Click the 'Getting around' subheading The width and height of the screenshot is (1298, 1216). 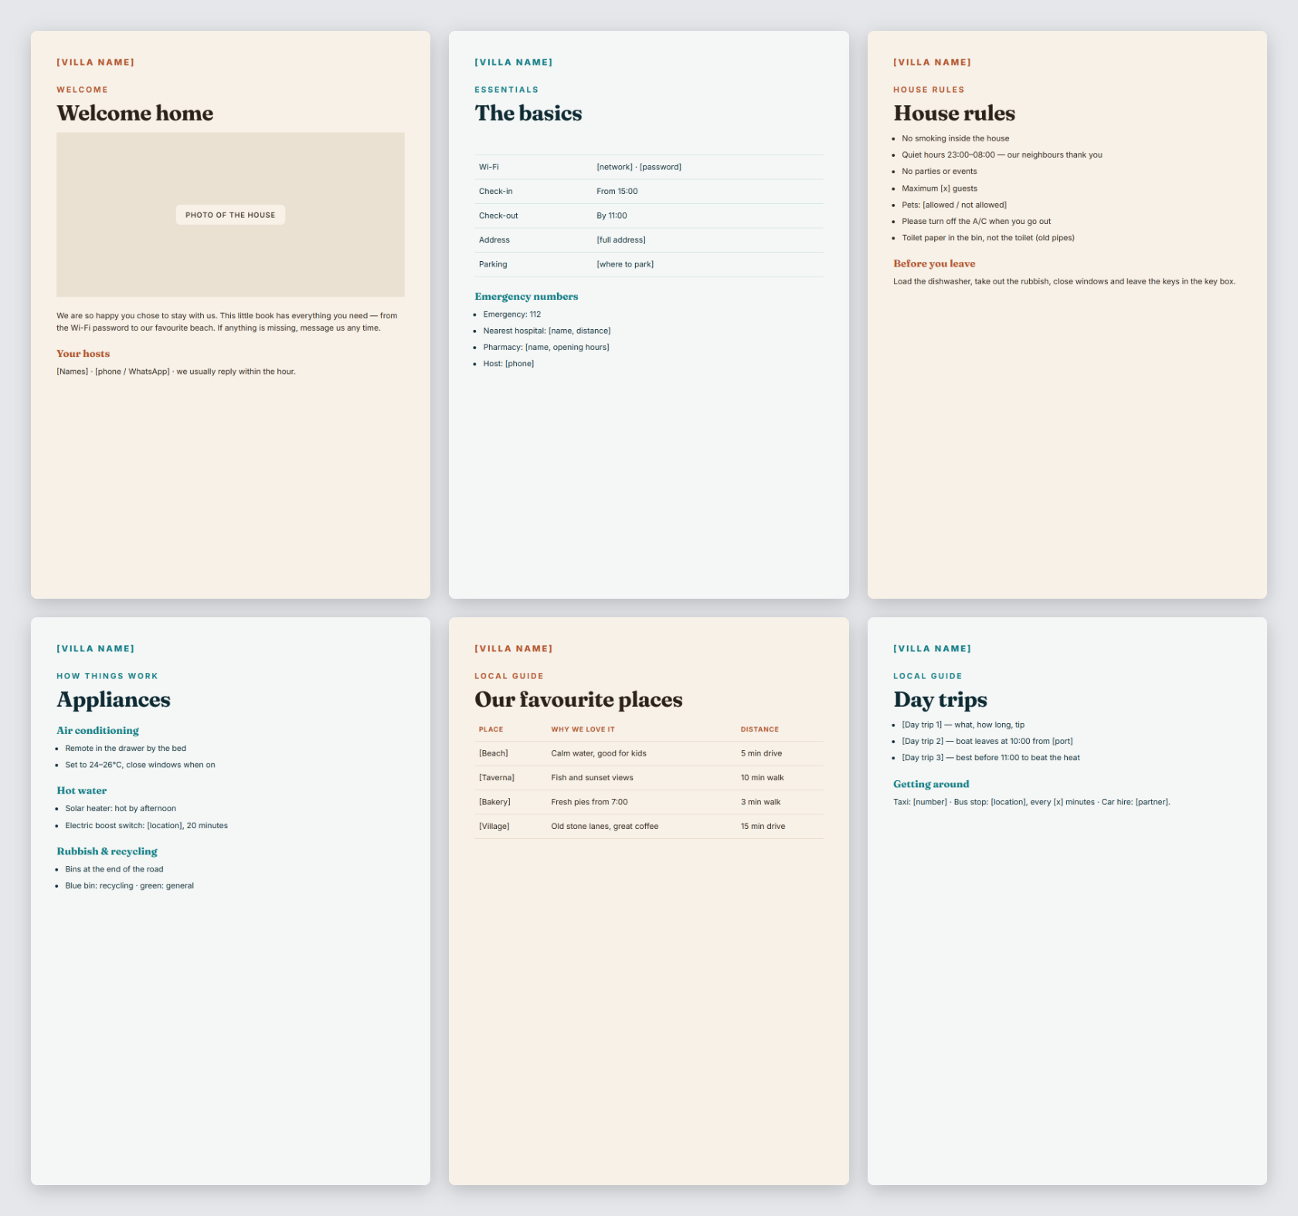931,784
